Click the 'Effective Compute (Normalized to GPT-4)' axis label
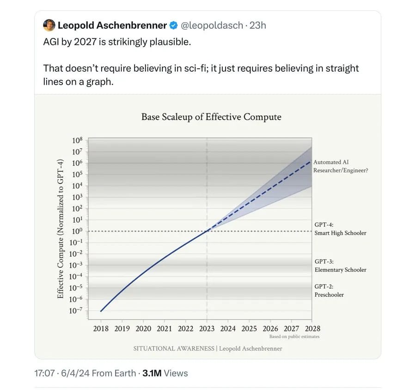This screenshot has width=416, height=390. (x=60, y=228)
